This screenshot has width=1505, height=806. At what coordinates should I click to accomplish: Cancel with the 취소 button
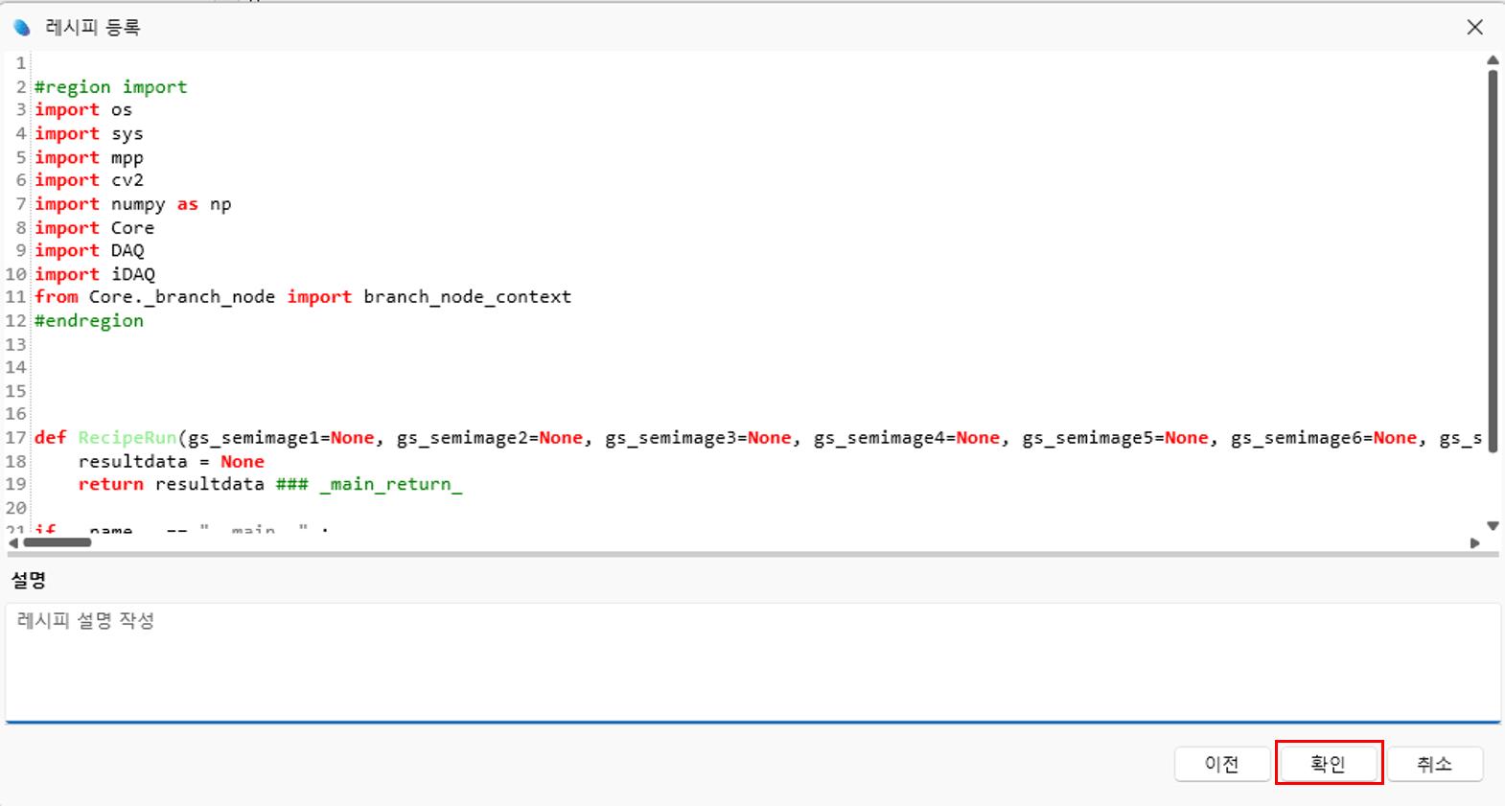[1434, 764]
